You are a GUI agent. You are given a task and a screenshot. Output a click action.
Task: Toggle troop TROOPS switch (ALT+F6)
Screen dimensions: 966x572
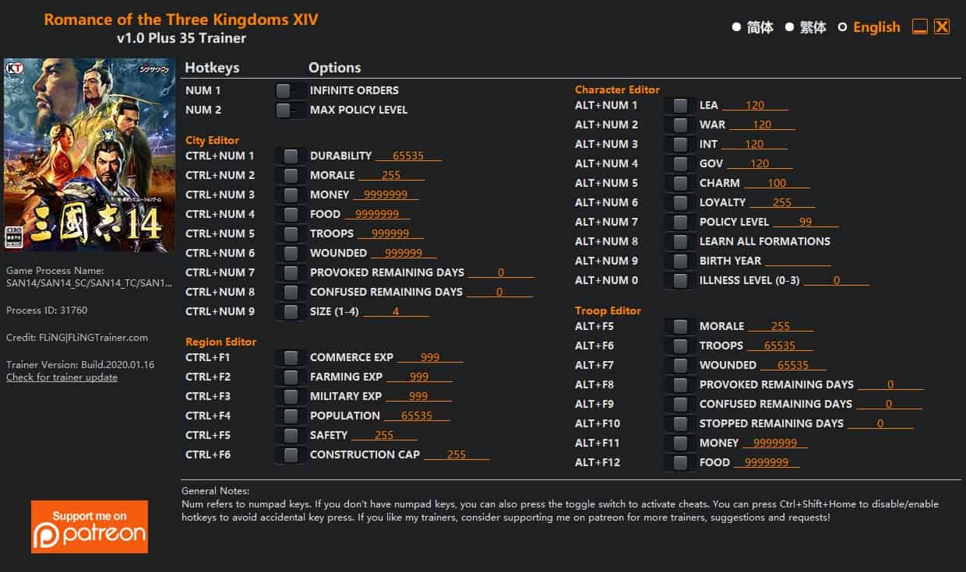tap(680, 346)
